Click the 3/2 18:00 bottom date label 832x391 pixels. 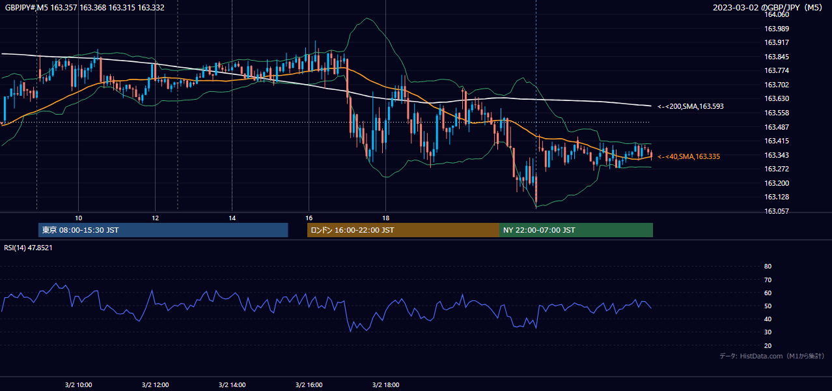(385, 384)
